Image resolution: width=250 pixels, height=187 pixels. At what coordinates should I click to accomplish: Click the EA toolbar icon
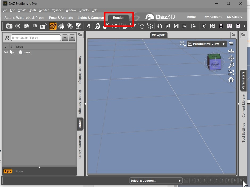click(204, 26)
